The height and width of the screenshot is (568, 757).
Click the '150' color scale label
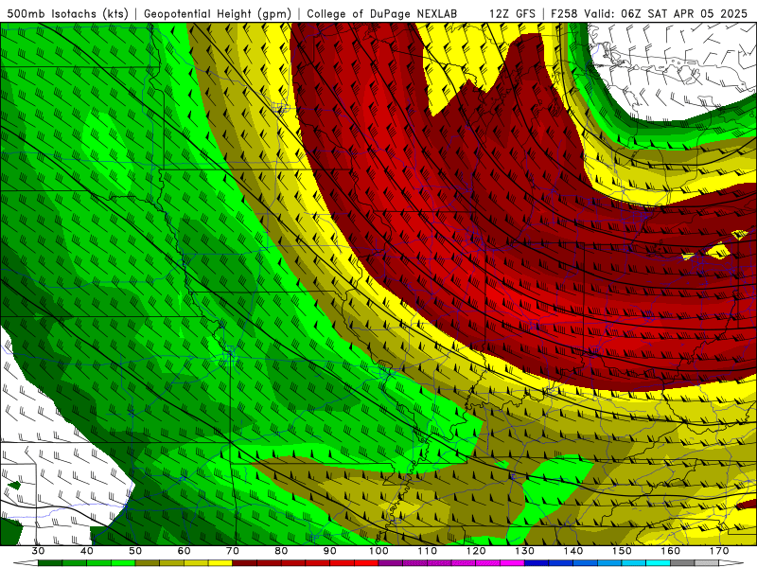coord(622,551)
